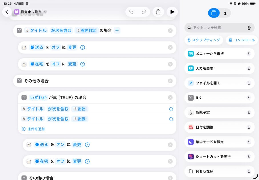259x180 pixels.
Task: Expand details arrow on 在宅 オフ action below 送る オン
Action: (x=87, y=161)
